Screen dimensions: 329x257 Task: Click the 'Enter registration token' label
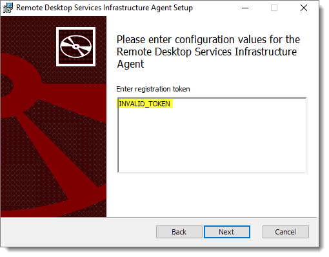click(153, 89)
